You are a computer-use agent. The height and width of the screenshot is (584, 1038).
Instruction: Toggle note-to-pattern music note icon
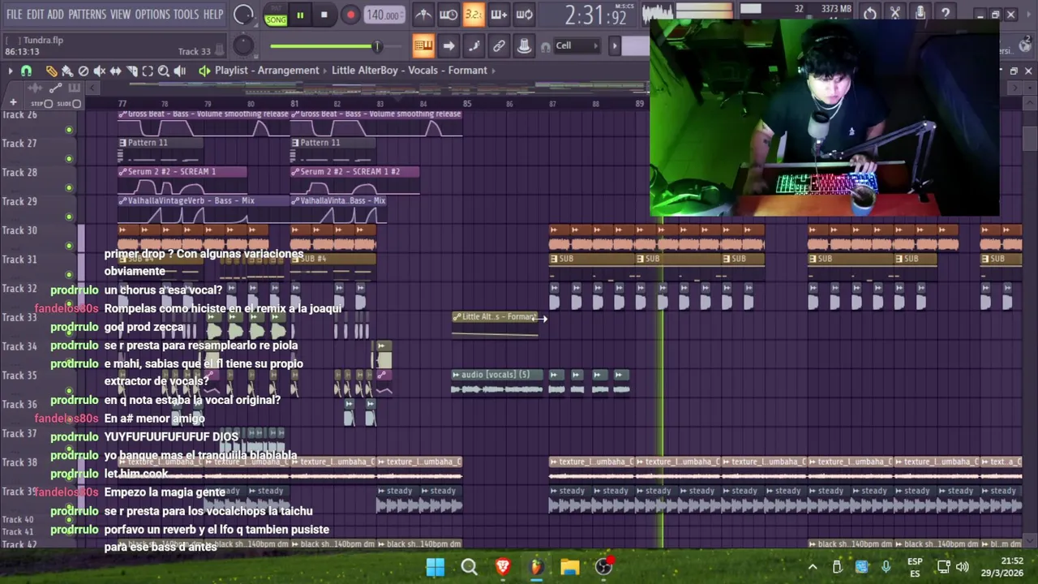click(x=474, y=45)
